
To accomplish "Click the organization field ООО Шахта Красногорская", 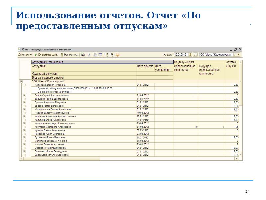I will click(215, 54).
